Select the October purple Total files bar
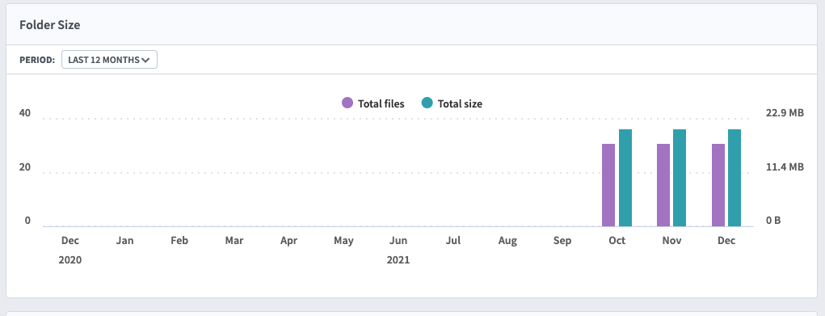 tap(608, 185)
